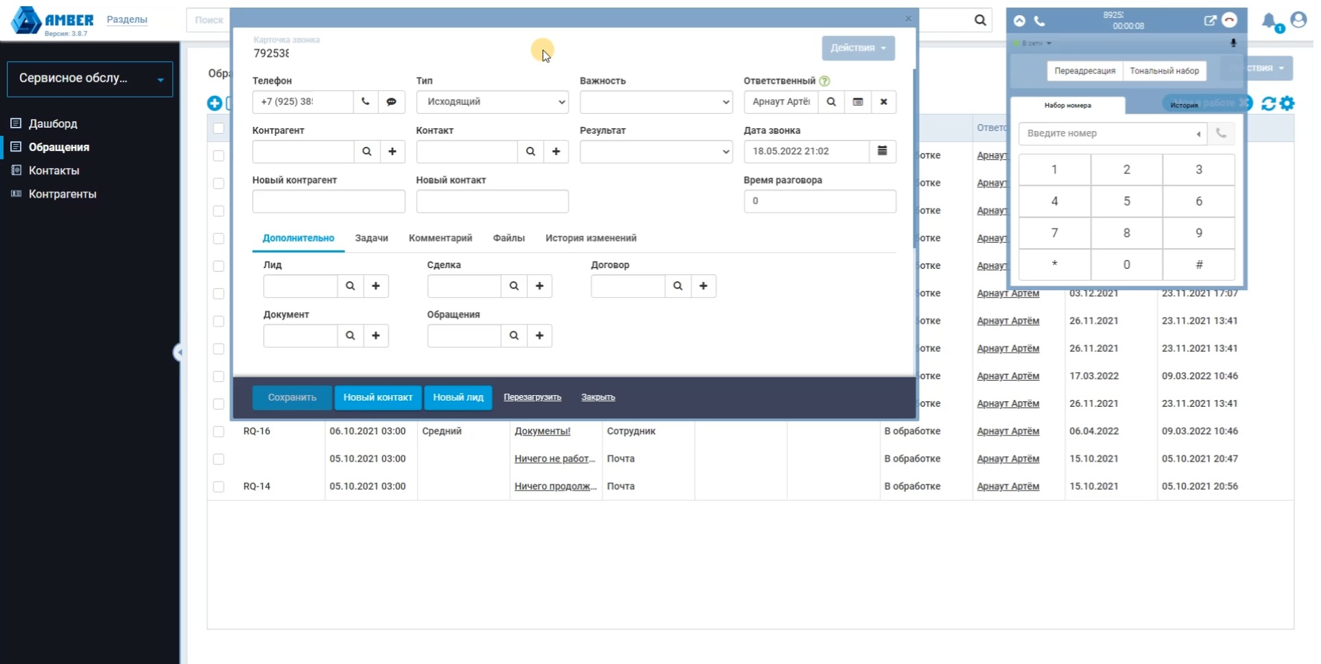The image size is (1321, 664).
Task: Tick the checkbox for row RQ-16
Action: pyautogui.click(x=219, y=431)
